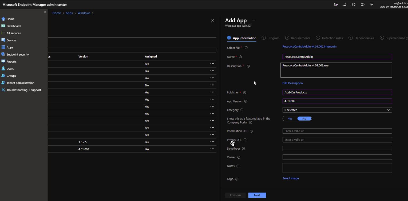This screenshot has width=408, height=201.
Task: Click the info icon next to Select file
Action: point(246,48)
